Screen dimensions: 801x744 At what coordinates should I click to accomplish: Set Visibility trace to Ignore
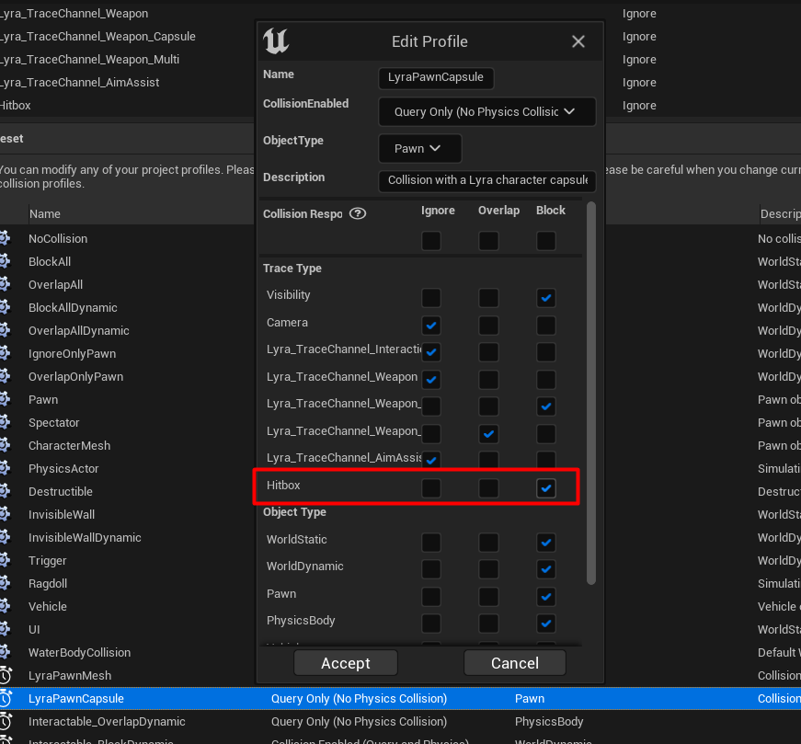click(x=431, y=298)
